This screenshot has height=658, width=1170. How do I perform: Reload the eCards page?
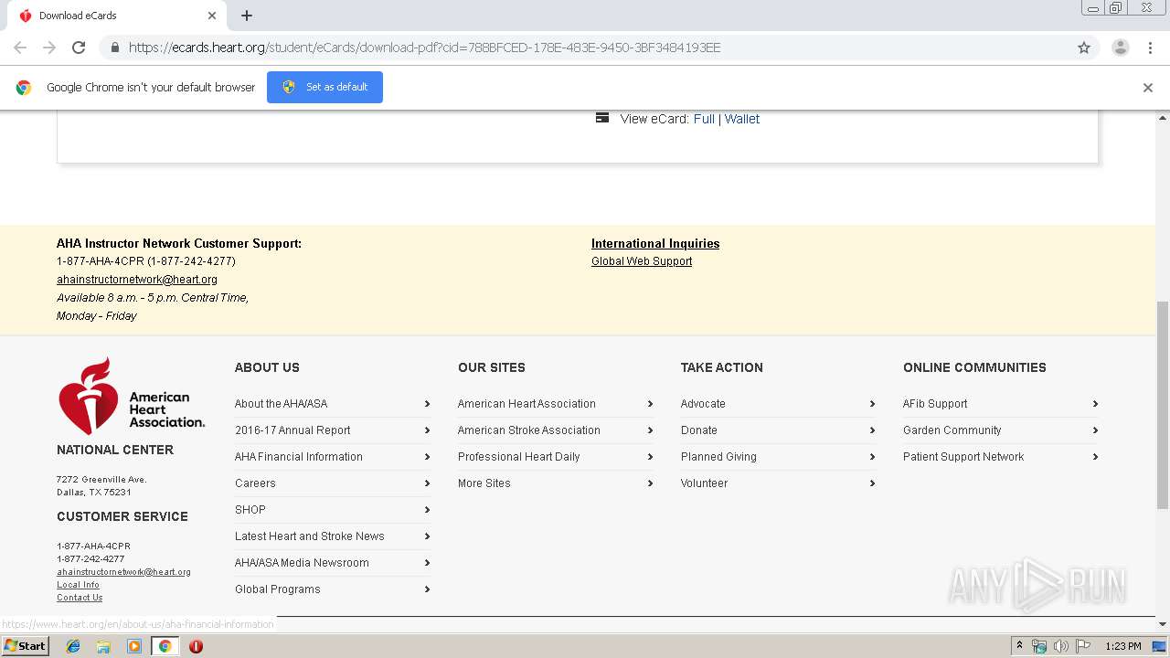(79, 48)
